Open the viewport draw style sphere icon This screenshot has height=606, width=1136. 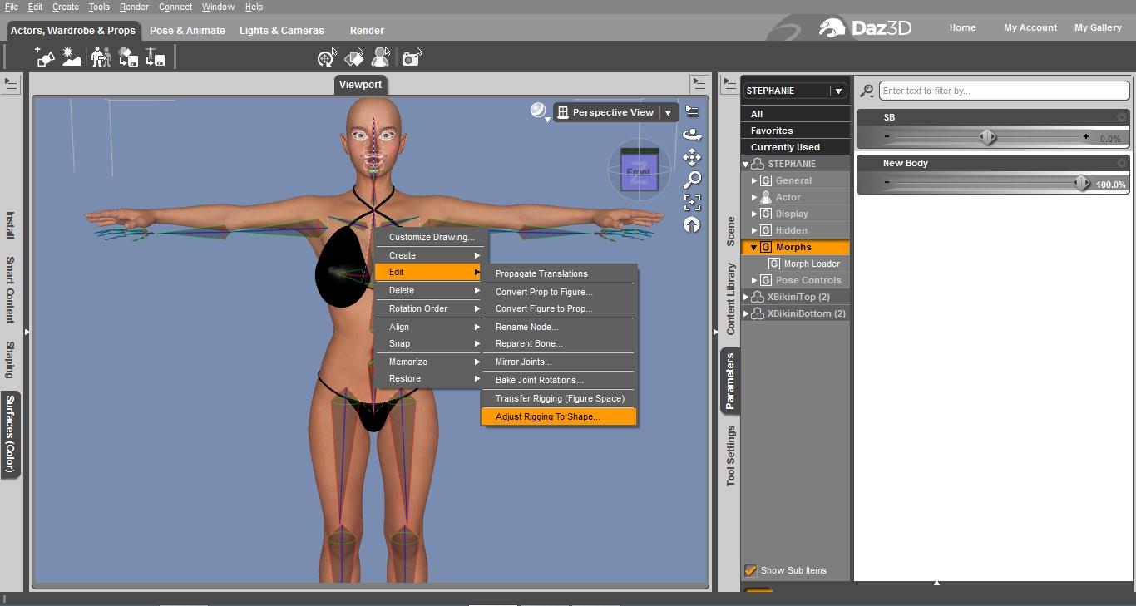click(540, 111)
